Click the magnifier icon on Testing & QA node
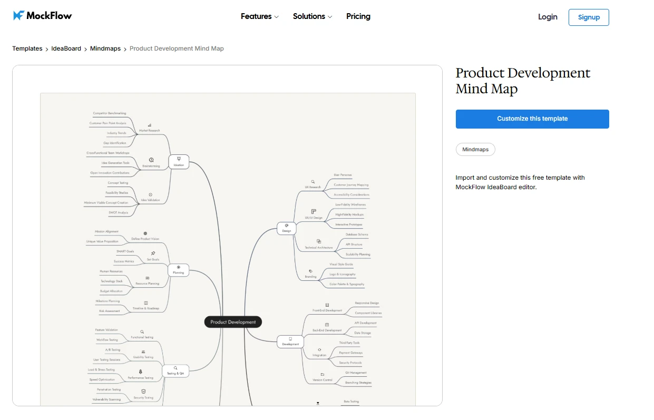Image resolution: width=654 pixels, height=420 pixels. click(175, 368)
